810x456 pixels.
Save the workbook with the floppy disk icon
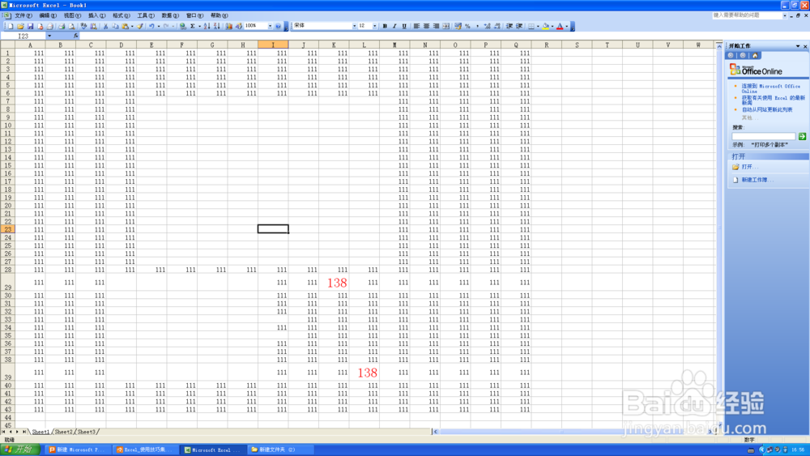click(x=31, y=26)
